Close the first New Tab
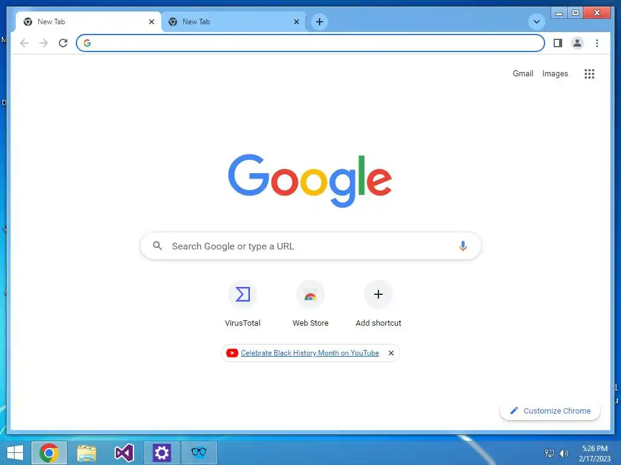621x465 pixels. pyautogui.click(x=151, y=22)
